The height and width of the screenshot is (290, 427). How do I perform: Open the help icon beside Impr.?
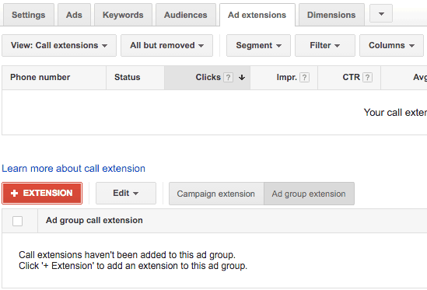point(304,78)
